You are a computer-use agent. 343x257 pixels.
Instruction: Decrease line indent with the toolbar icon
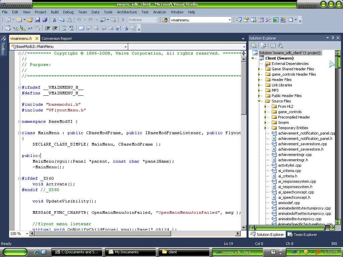coord(47,28)
